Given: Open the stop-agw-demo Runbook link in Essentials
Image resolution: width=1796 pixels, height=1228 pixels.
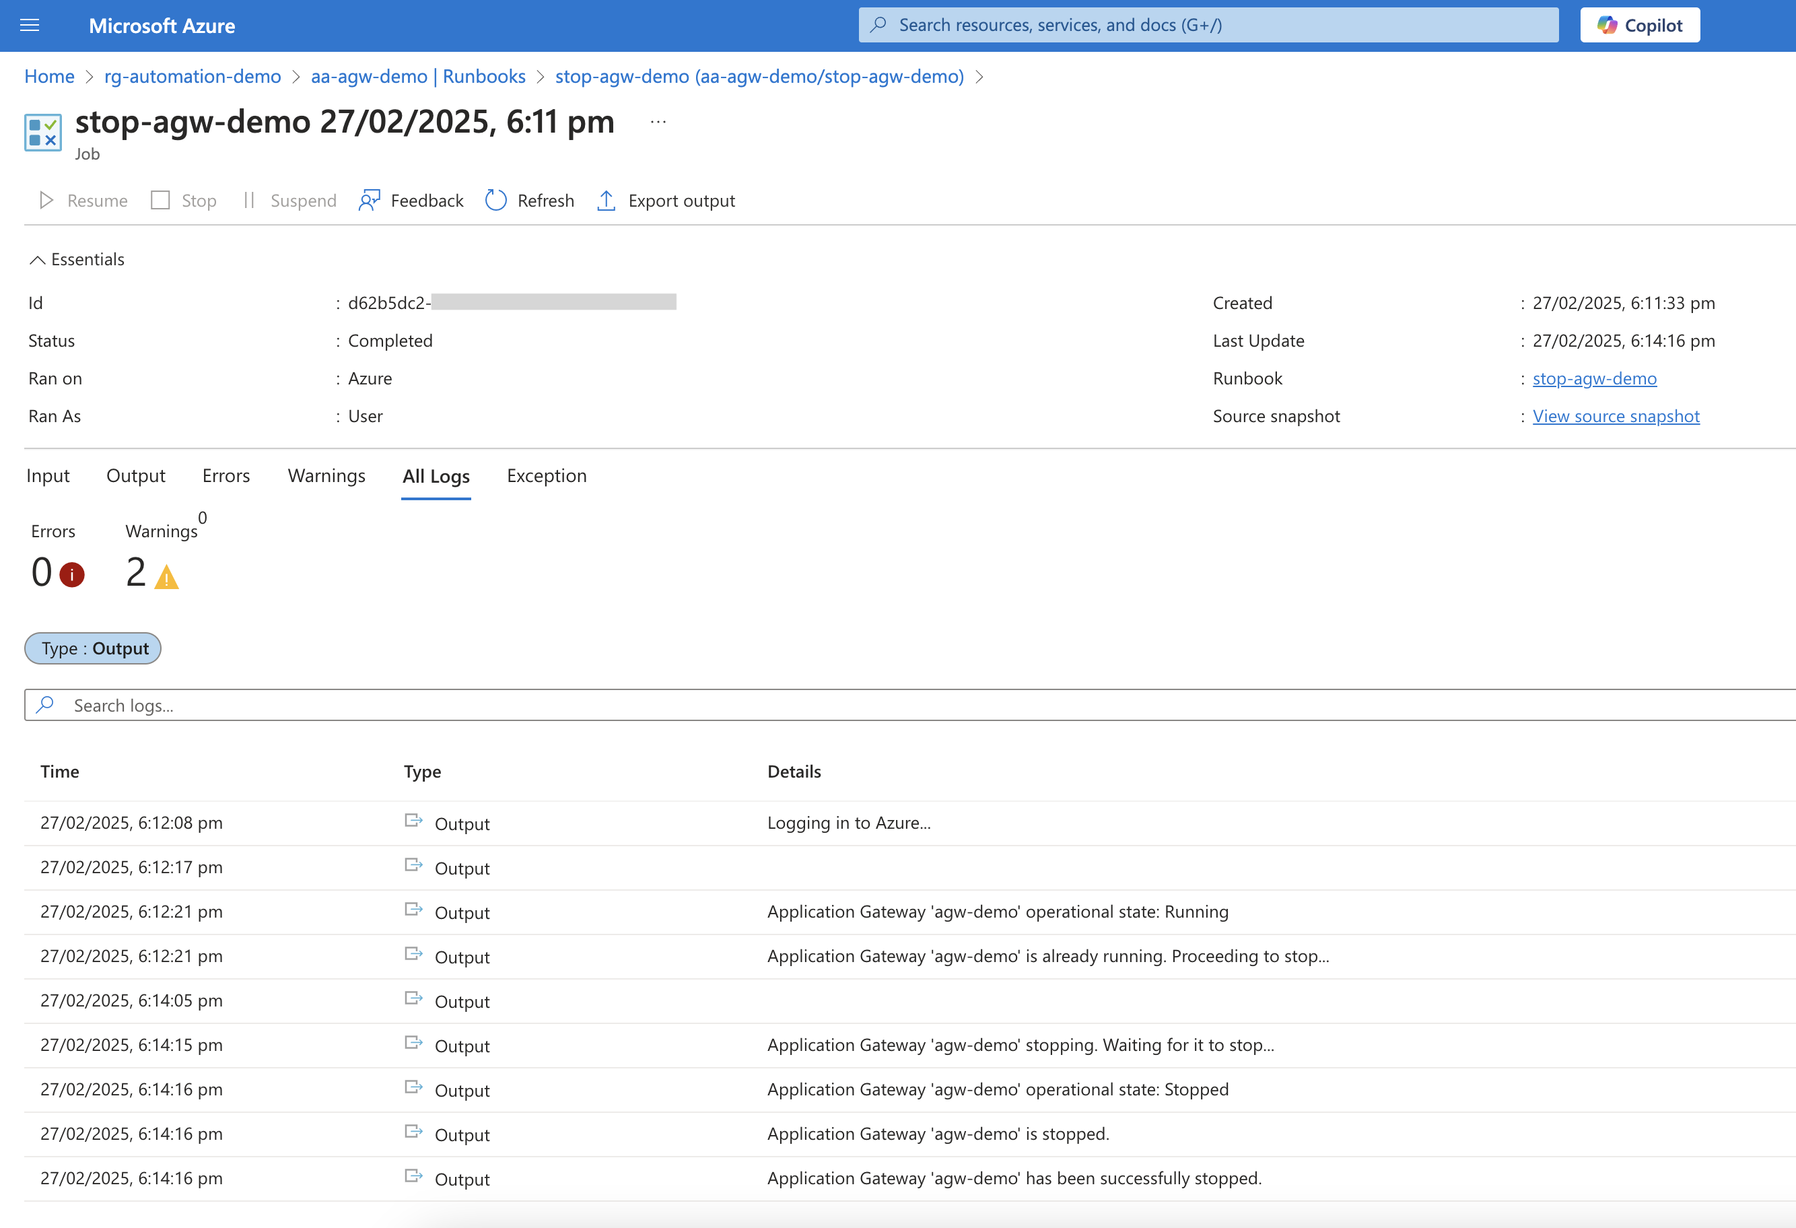Looking at the screenshot, I should coord(1594,378).
